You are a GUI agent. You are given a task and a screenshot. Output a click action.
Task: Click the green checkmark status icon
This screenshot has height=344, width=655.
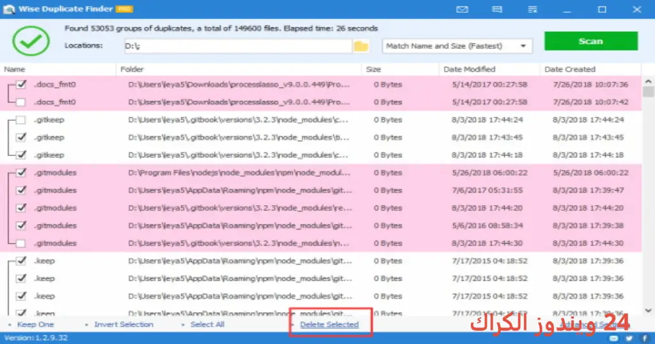[31, 40]
